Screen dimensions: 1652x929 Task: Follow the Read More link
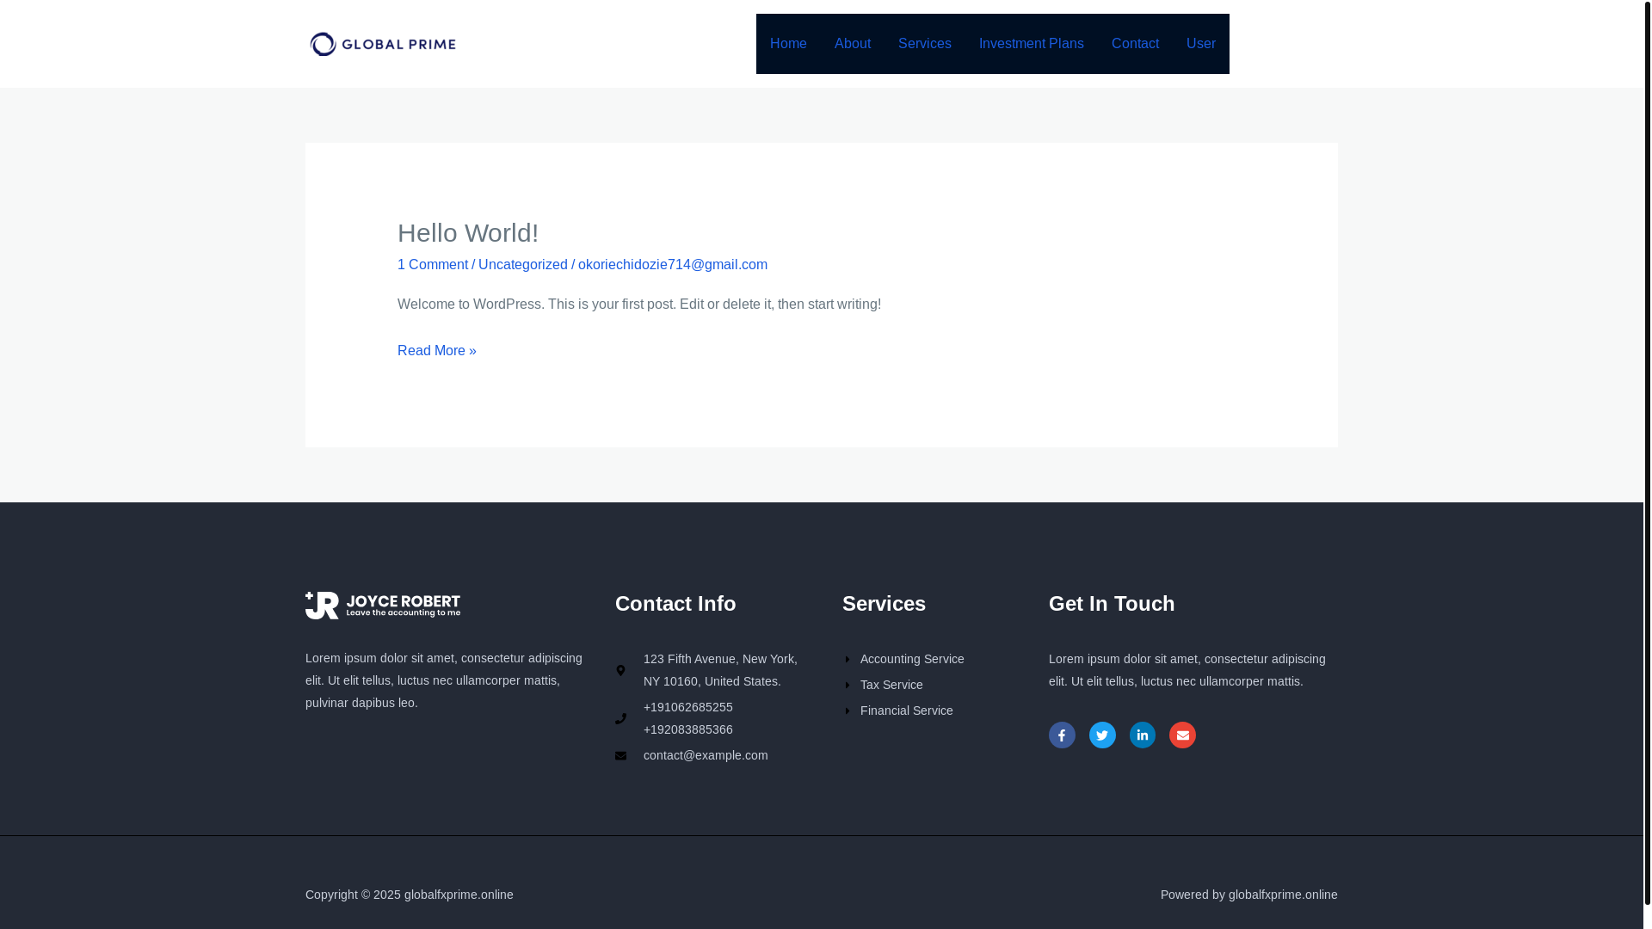pos(437,350)
